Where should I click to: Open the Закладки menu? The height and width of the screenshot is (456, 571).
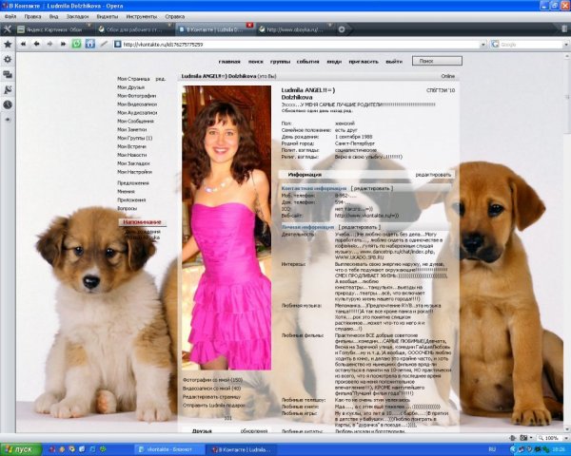pos(77,16)
